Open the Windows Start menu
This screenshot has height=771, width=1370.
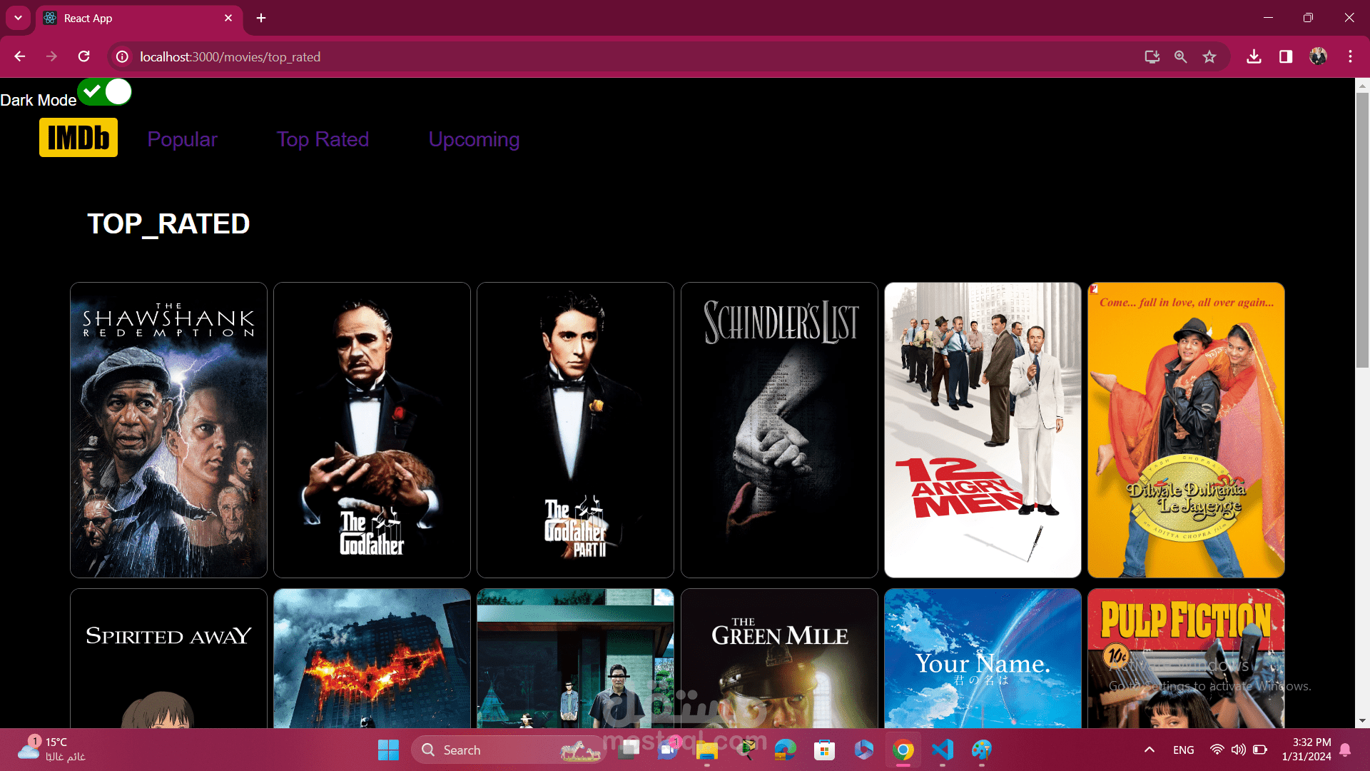tap(388, 750)
